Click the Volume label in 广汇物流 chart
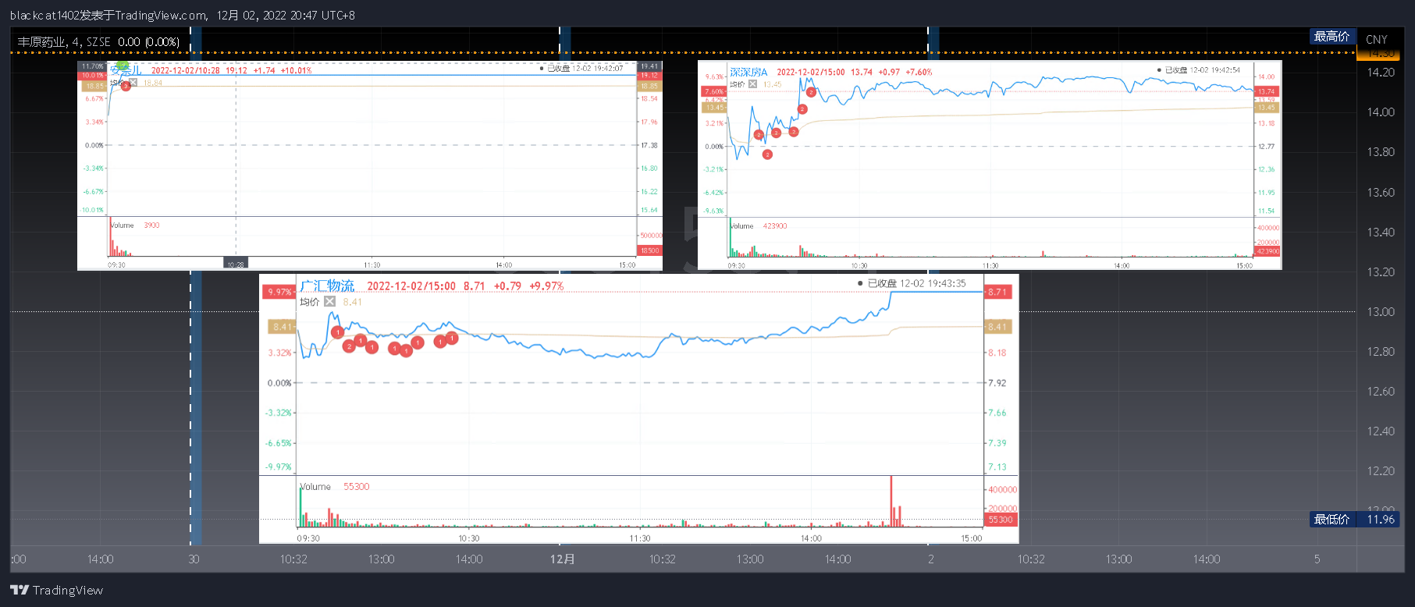Screen dimensions: 1415x607 click(315, 487)
